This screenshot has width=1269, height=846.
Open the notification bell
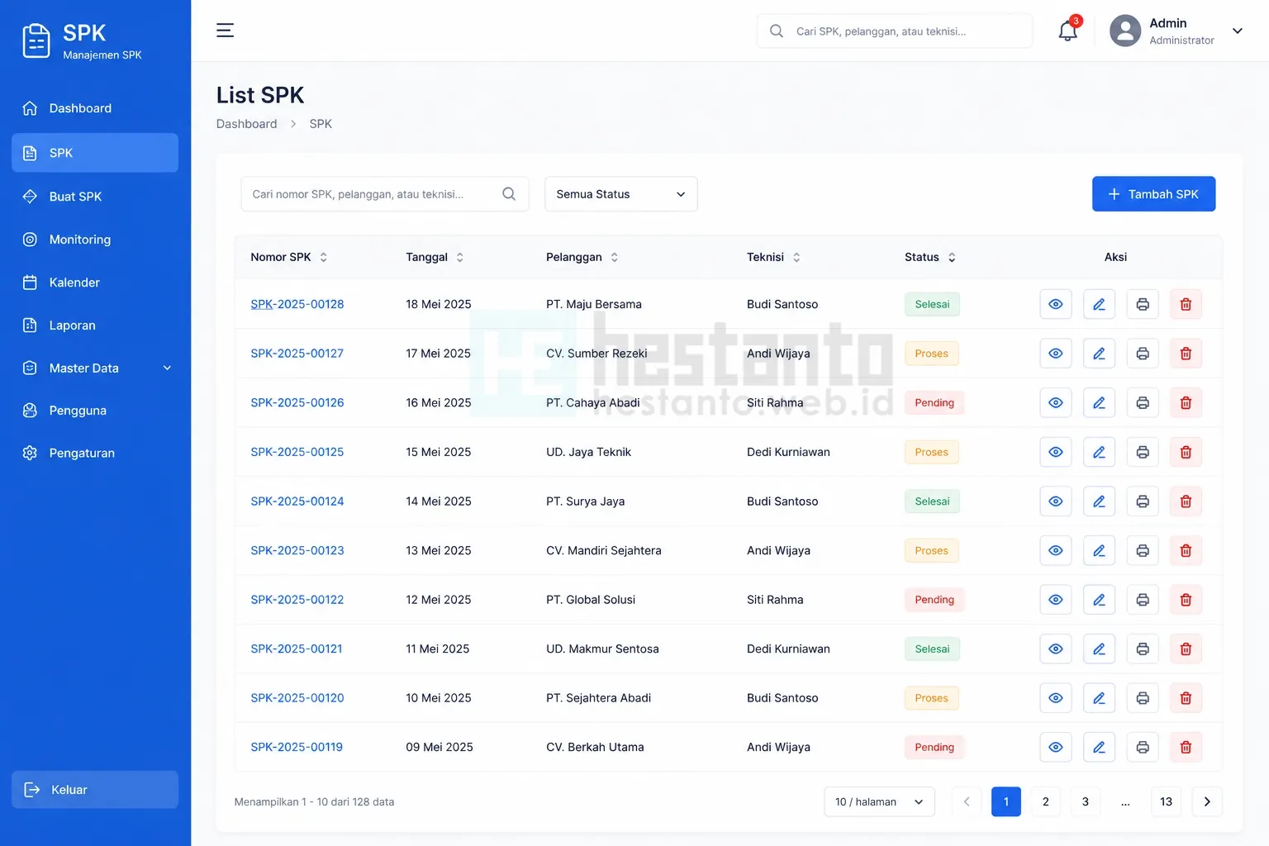pos(1067,31)
